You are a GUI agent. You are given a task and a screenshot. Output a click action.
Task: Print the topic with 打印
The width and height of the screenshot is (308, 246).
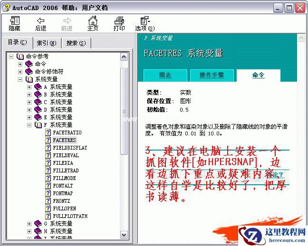[119, 24]
